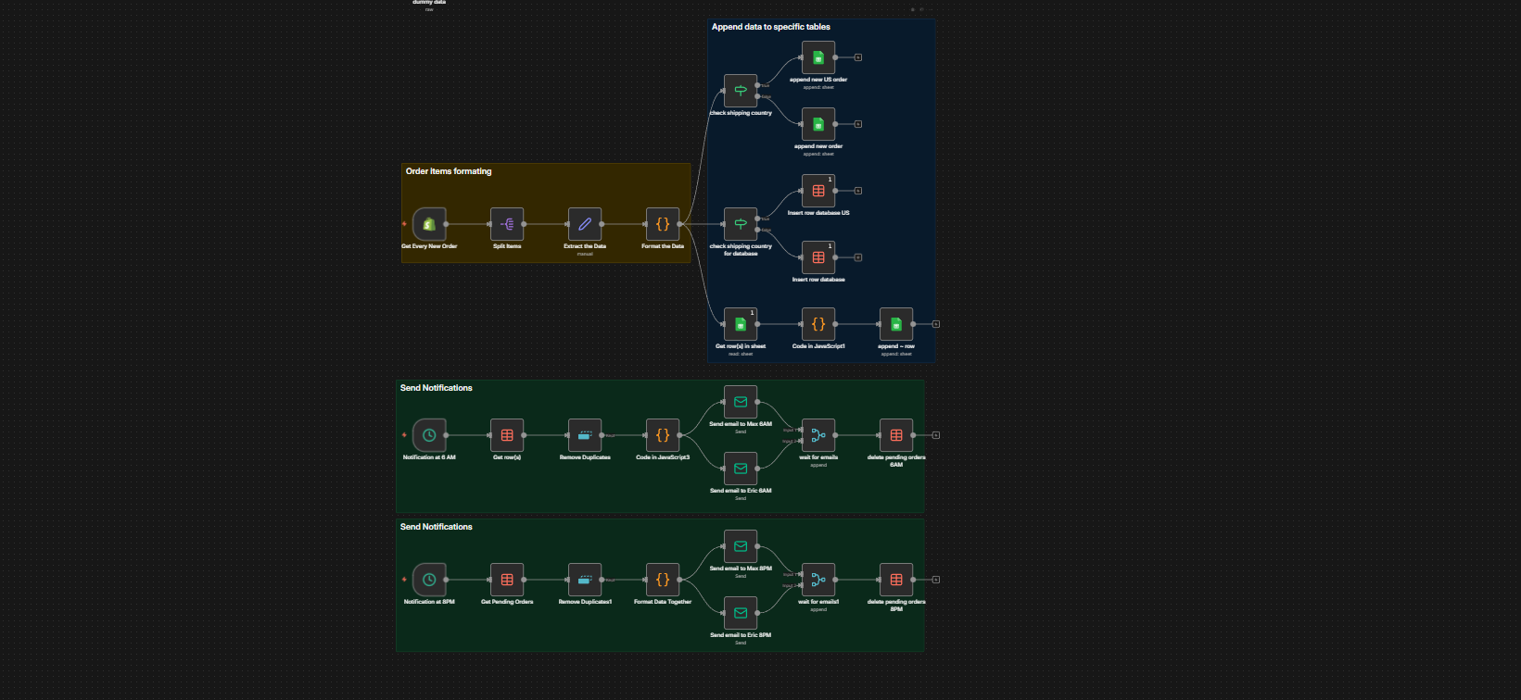Add a node after append new order

tap(858, 124)
